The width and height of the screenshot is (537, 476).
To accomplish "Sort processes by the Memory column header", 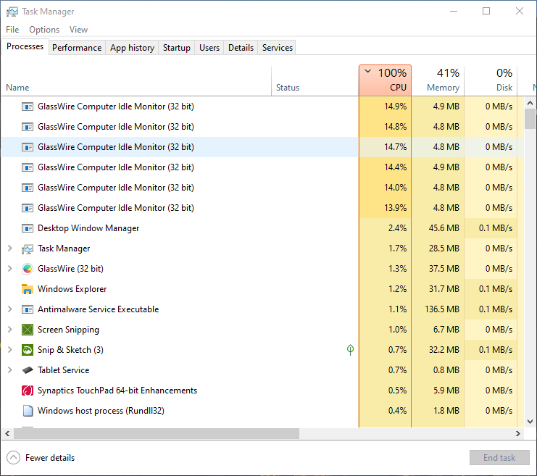I will 442,80.
